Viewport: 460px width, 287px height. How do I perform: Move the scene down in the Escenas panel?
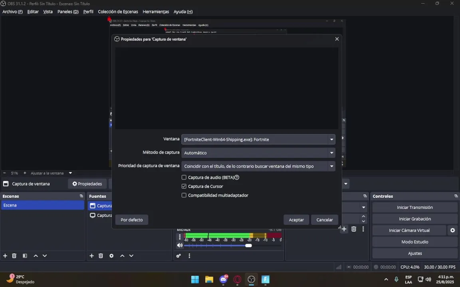[x=45, y=256]
